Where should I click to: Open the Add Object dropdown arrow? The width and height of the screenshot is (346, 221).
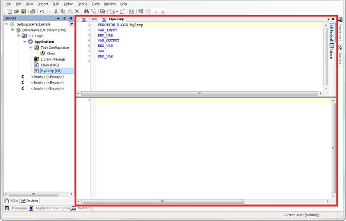117,12
